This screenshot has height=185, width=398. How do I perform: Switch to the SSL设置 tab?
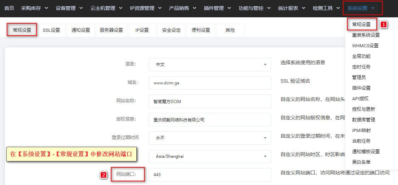coord(51,30)
